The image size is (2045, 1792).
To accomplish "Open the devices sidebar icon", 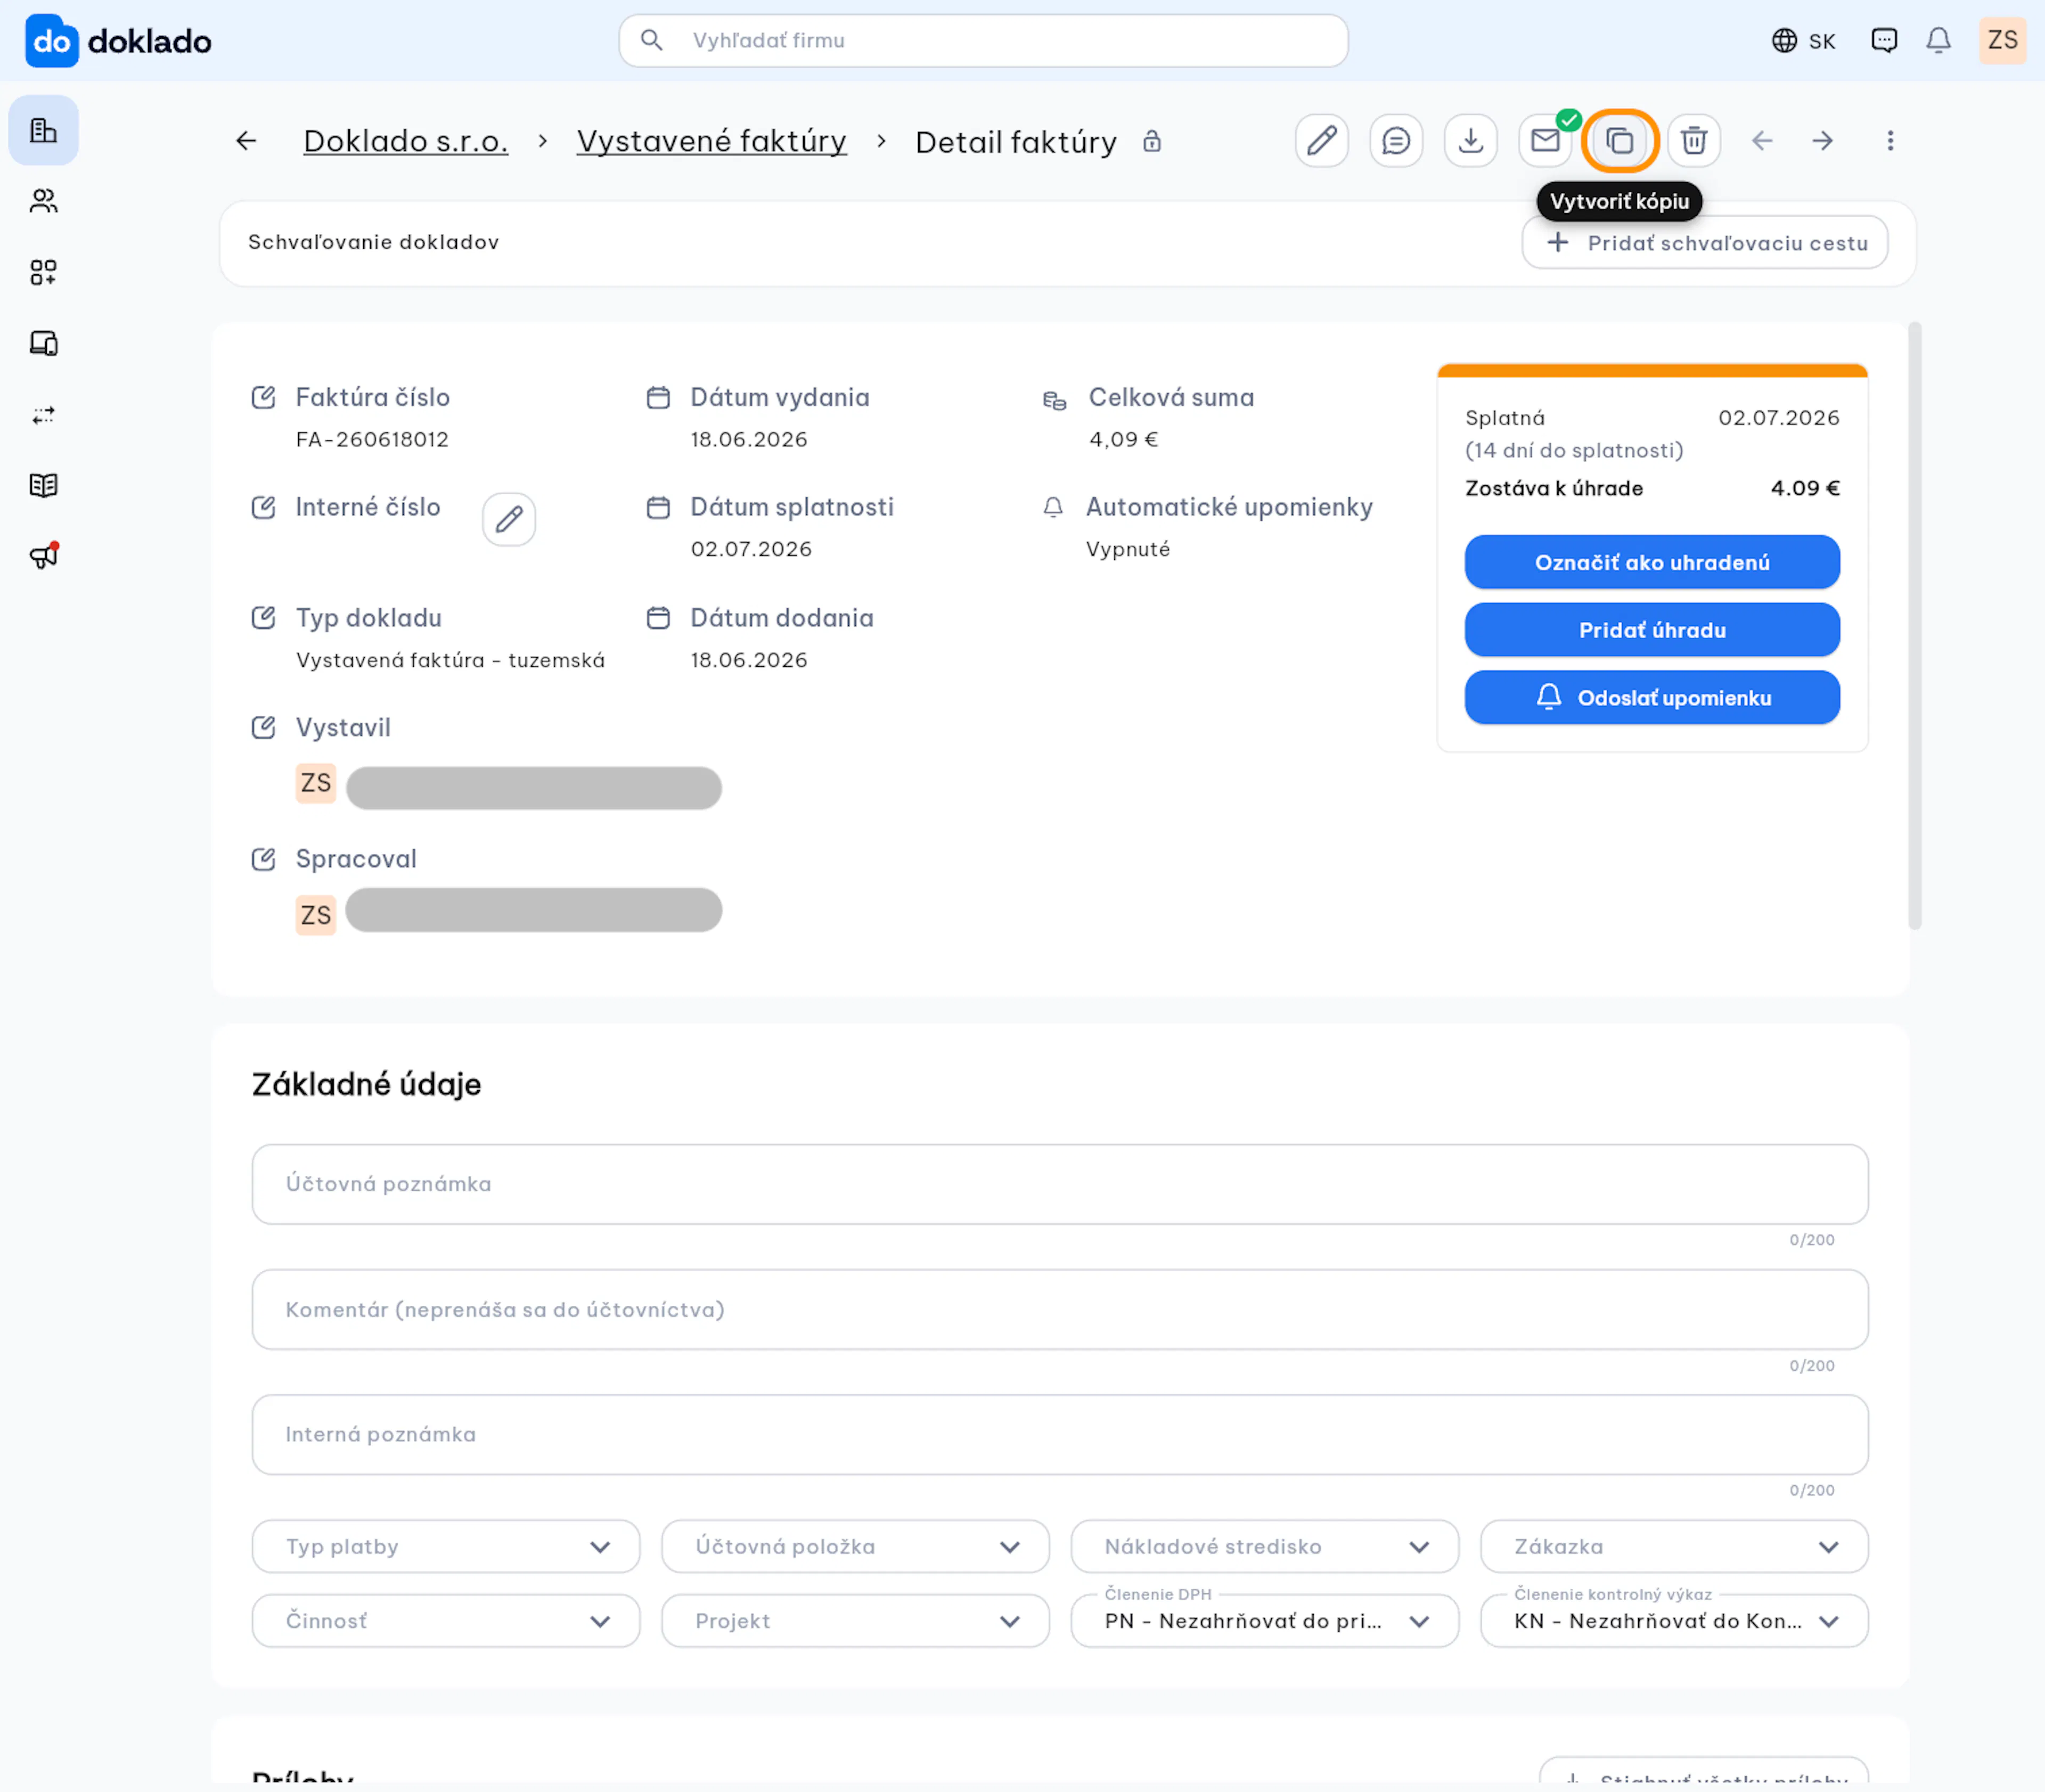I will point(43,343).
